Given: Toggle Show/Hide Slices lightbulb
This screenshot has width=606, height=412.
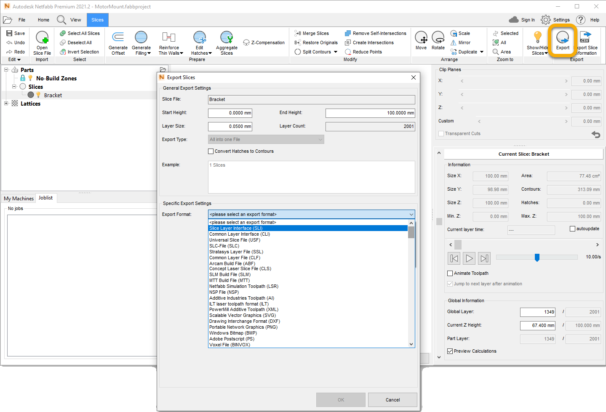Looking at the screenshot, I should [x=537, y=37].
